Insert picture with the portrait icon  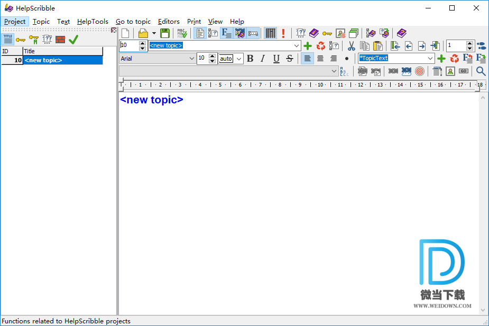450,71
